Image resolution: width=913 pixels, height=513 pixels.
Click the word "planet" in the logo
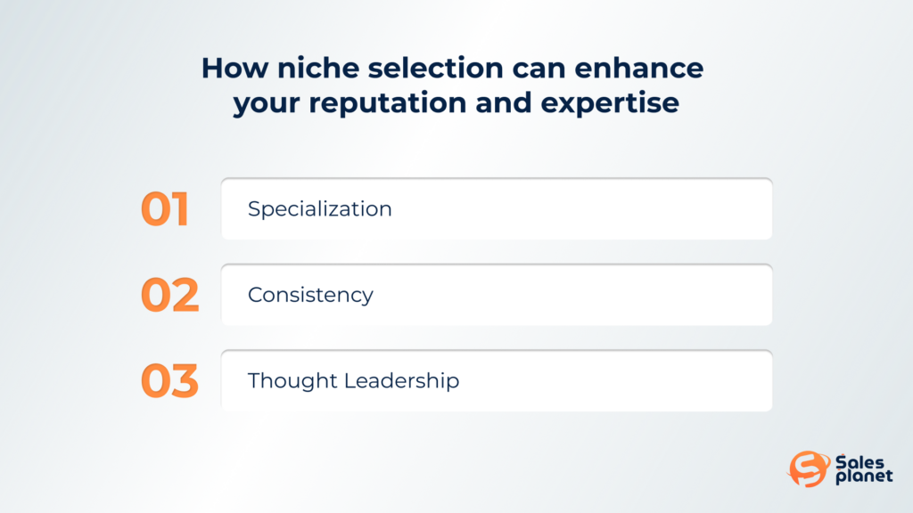click(864, 477)
